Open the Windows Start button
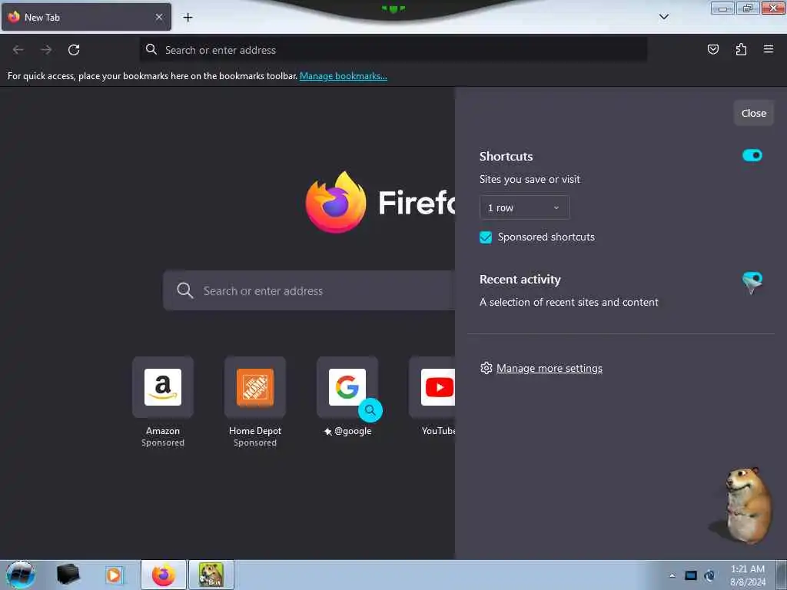 point(20,575)
